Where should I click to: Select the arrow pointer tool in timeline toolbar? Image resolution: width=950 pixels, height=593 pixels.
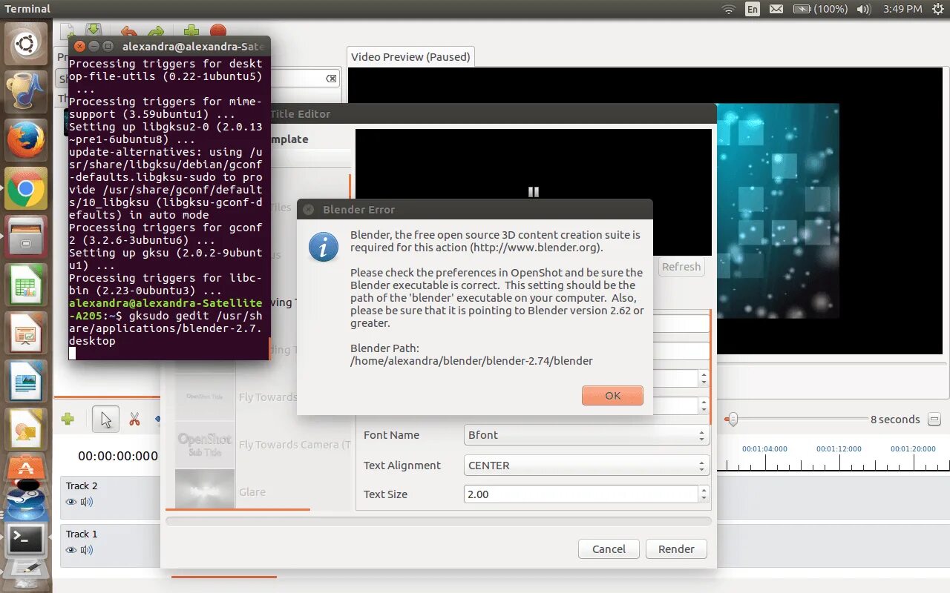coord(105,420)
